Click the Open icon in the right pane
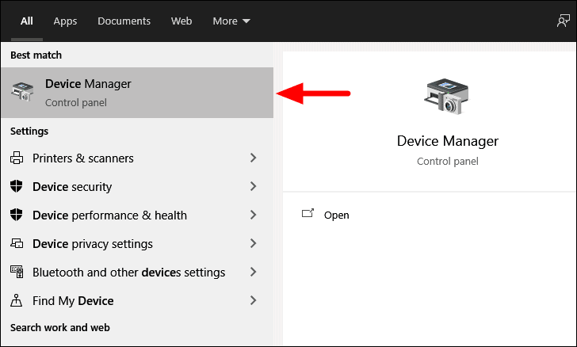 [308, 213]
